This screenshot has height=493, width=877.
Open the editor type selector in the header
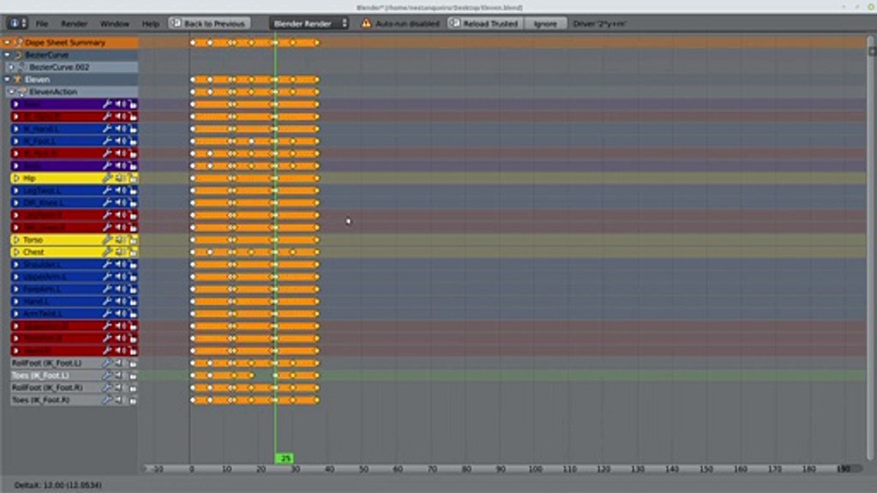click(17, 23)
